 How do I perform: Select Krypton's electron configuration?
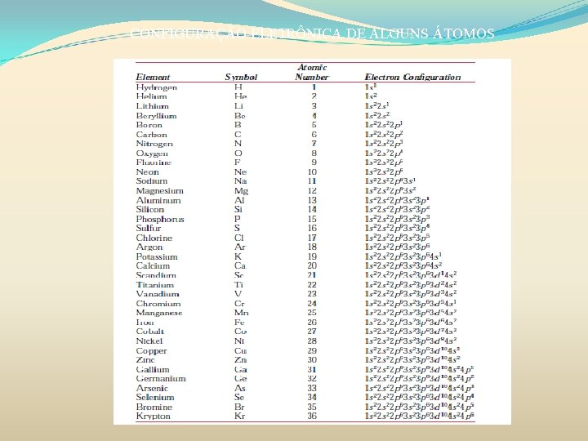click(420, 416)
